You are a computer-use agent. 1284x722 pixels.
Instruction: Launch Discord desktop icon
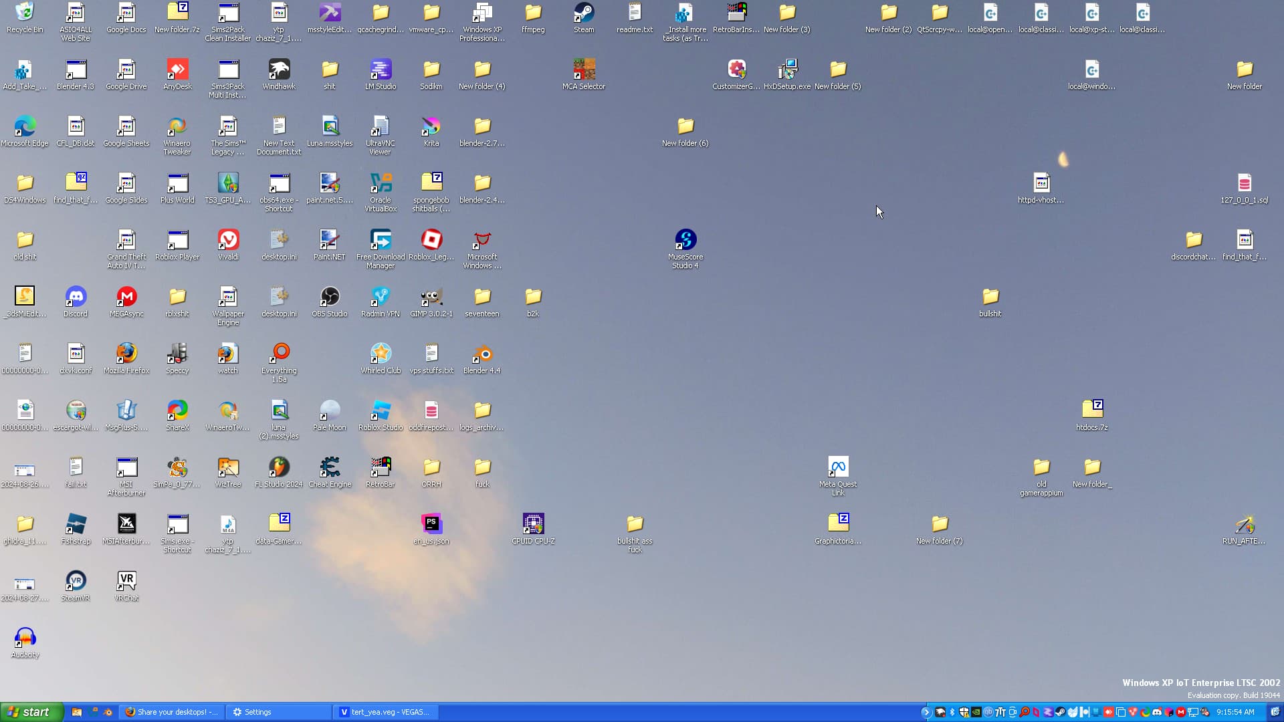tap(76, 302)
